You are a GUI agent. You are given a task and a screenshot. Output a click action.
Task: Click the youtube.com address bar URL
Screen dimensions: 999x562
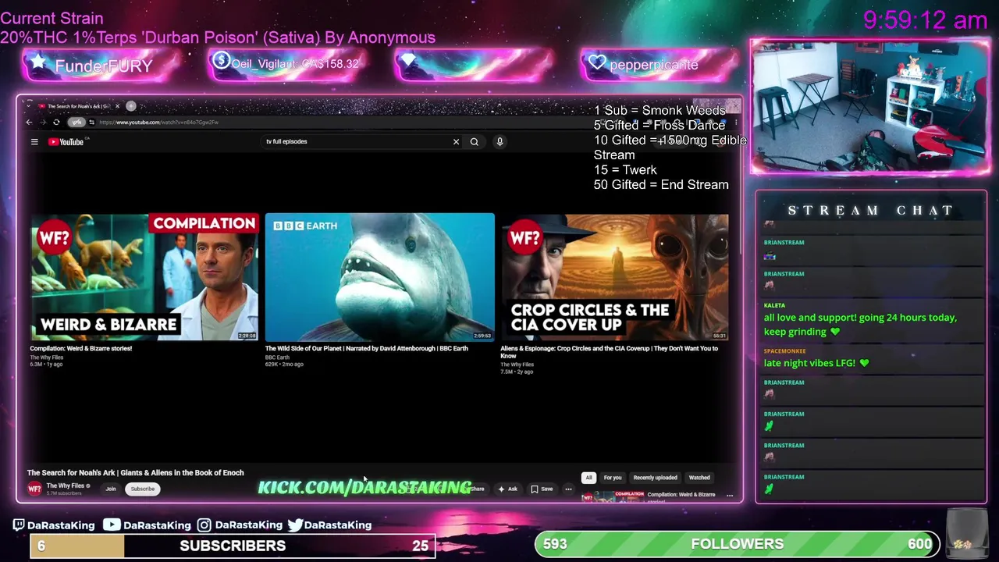click(158, 123)
